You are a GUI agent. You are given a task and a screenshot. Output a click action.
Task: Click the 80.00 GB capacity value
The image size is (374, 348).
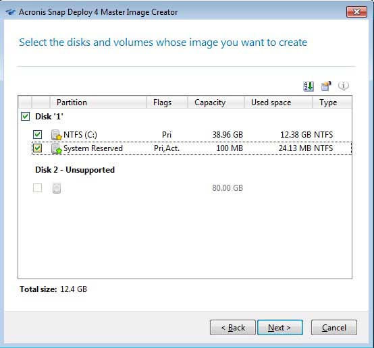(228, 188)
